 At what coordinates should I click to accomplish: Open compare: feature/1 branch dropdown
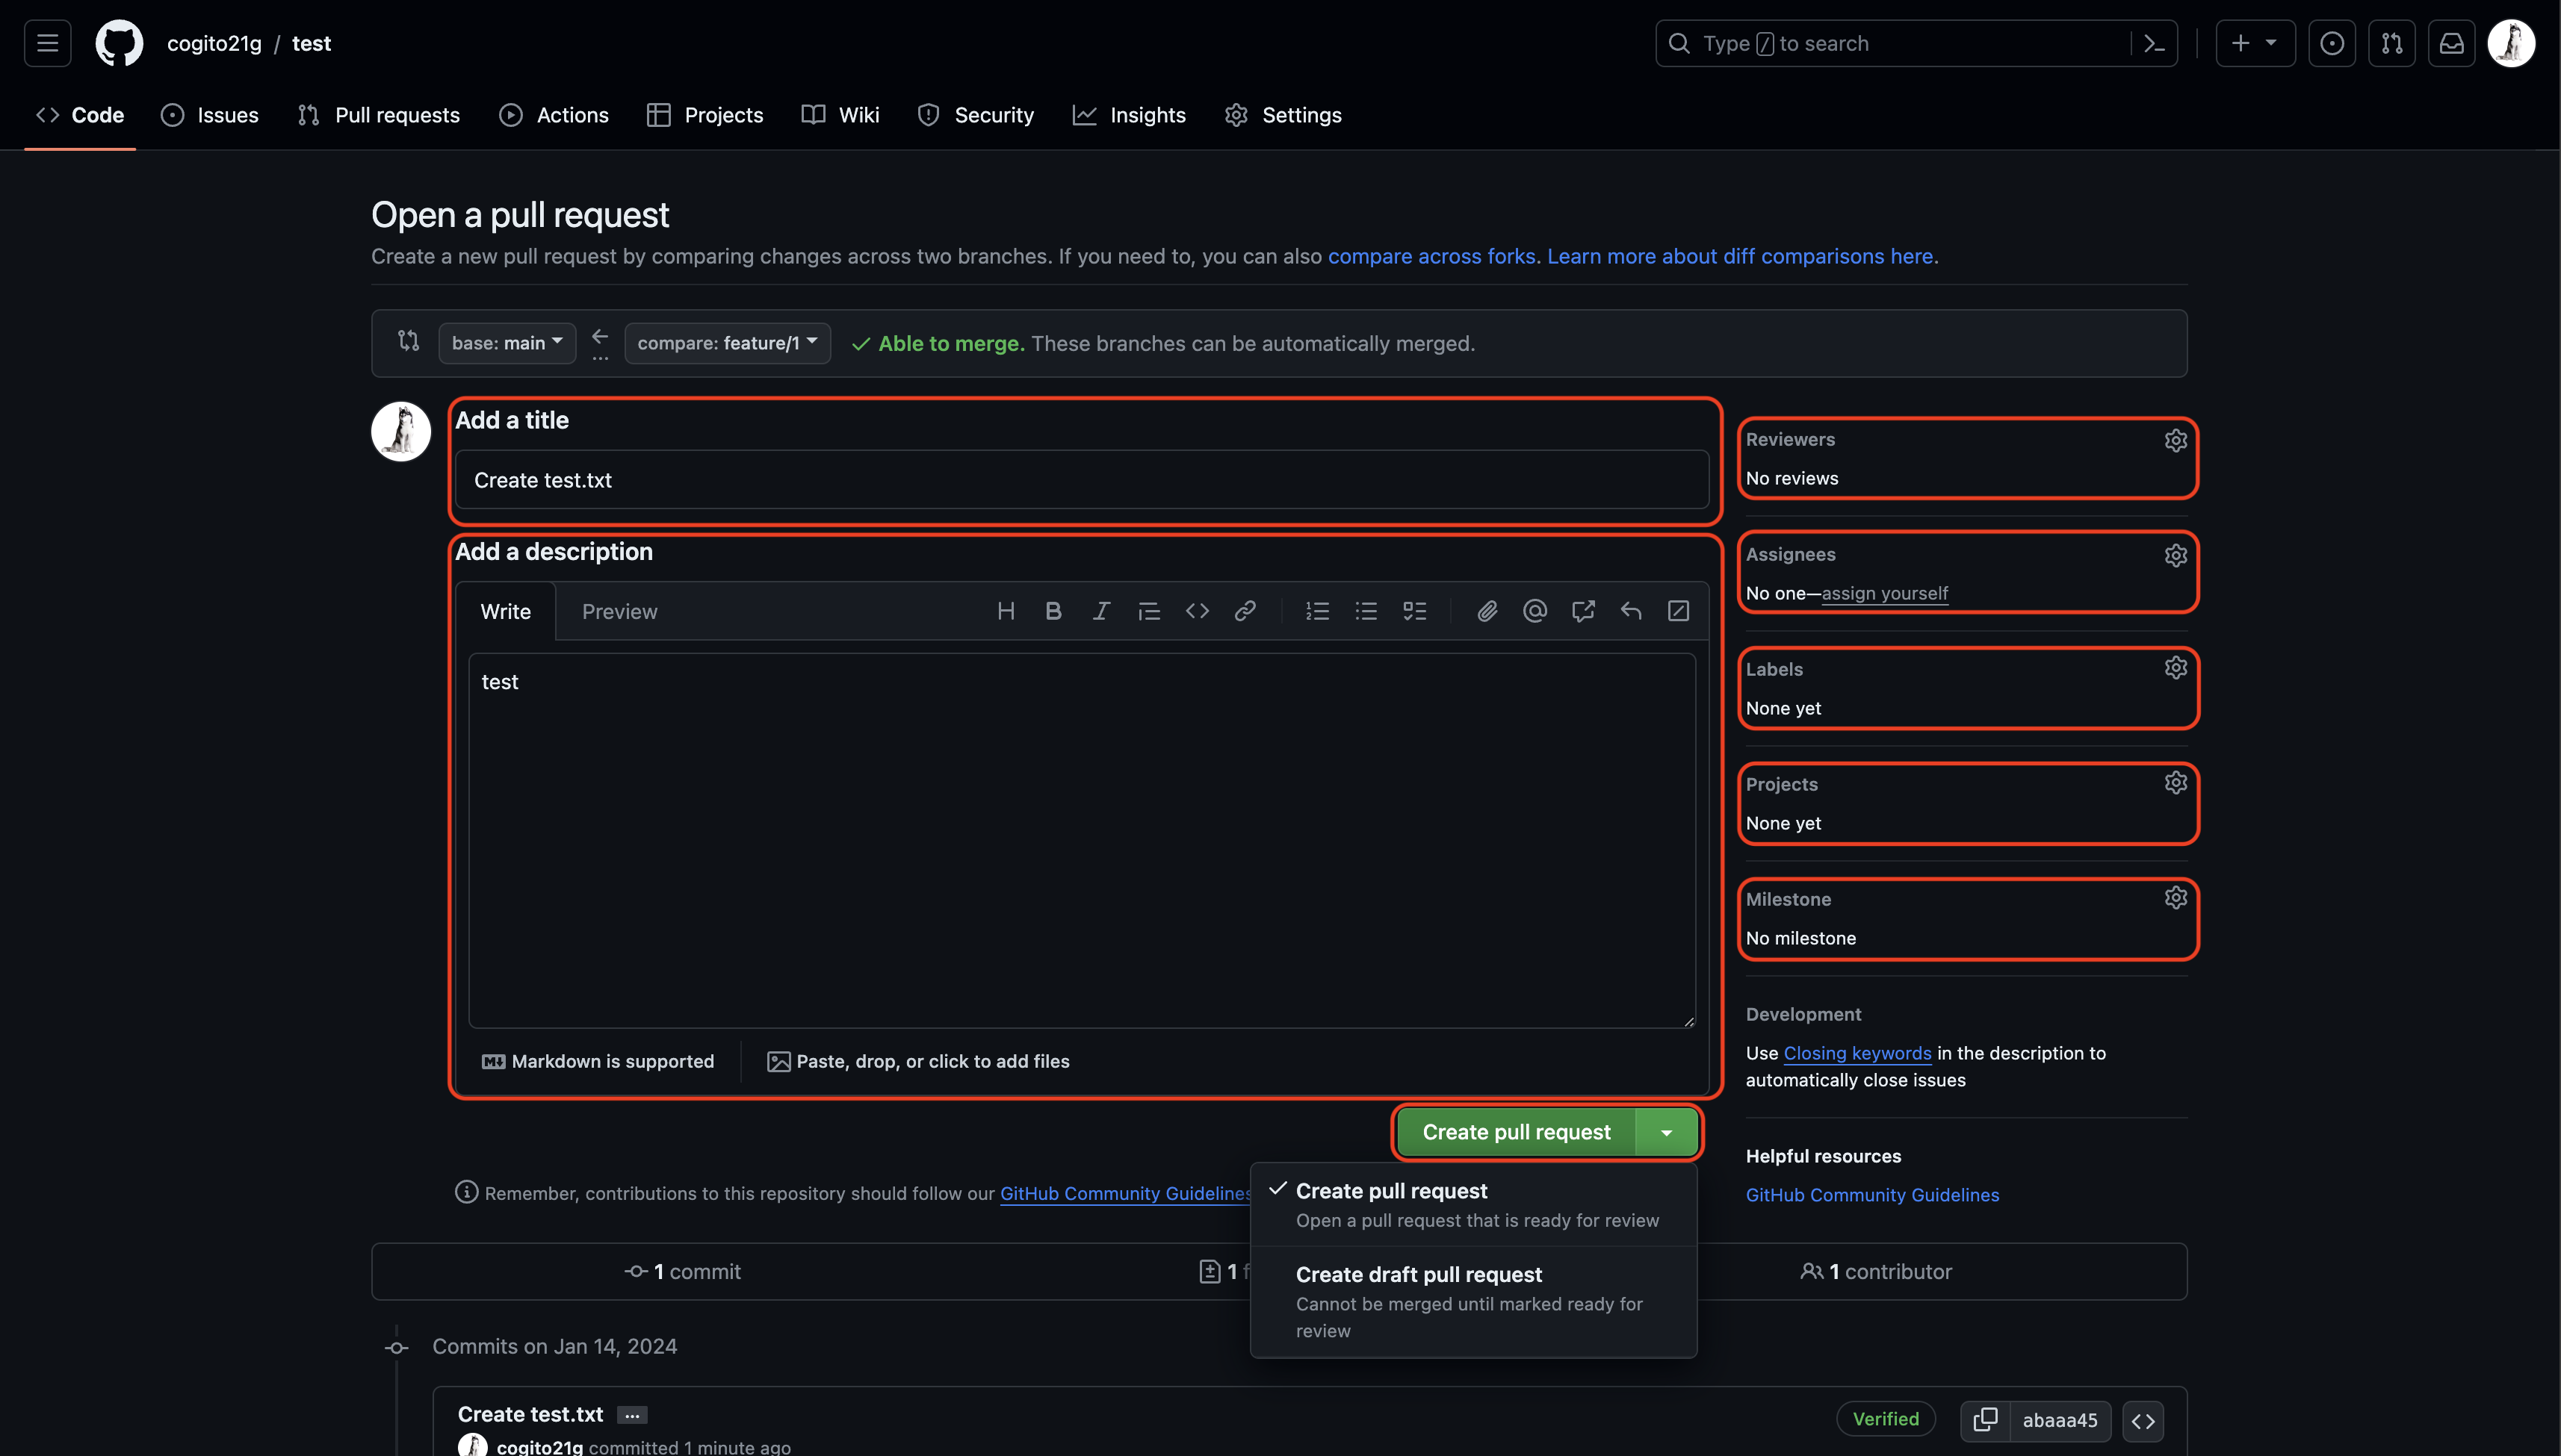click(x=727, y=343)
